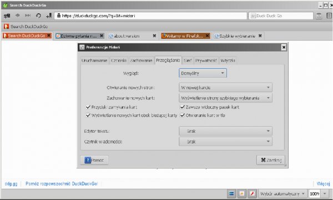Close the Preferencje Midori dialog with the X

pos(284,47)
